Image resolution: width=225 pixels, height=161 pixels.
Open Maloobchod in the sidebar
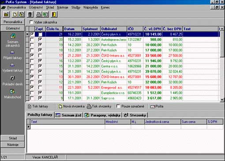point(13,94)
